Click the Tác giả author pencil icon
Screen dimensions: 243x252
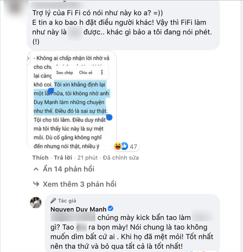(x=53, y=201)
